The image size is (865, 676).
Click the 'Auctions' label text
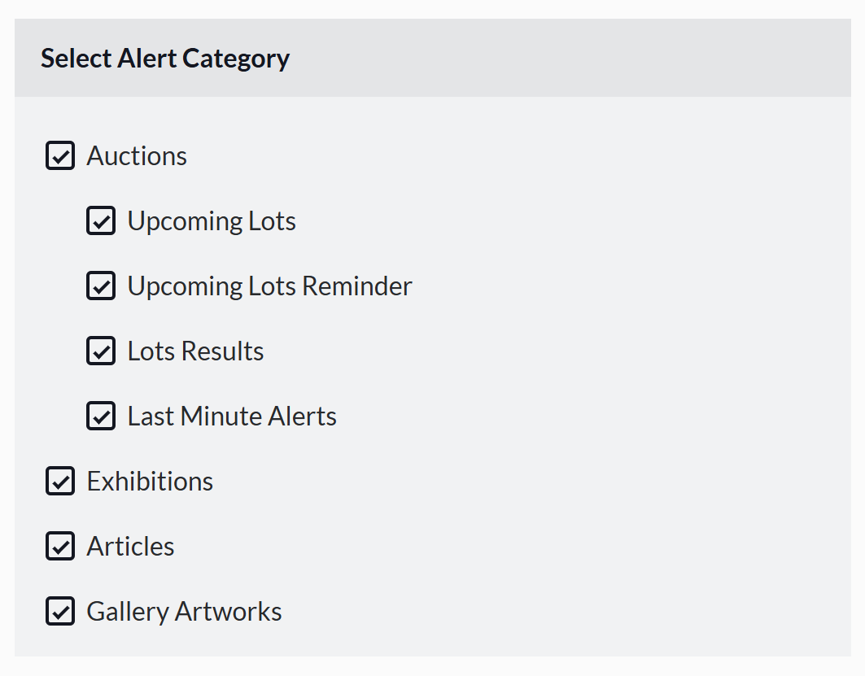click(137, 155)
